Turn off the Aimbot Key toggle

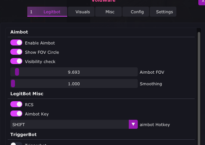click(16, 114)
